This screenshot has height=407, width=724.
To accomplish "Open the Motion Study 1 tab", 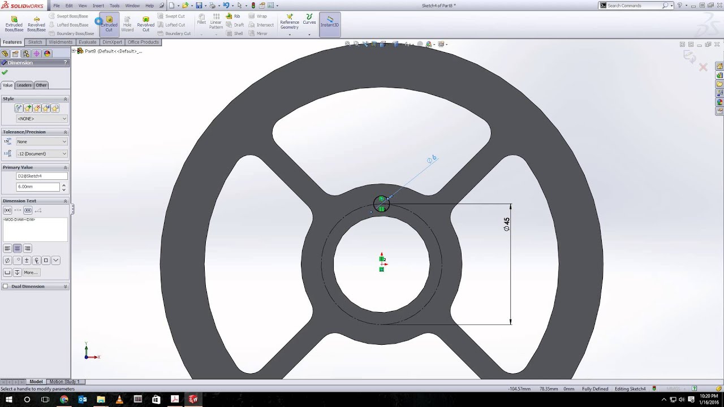I will click(64, 382).
